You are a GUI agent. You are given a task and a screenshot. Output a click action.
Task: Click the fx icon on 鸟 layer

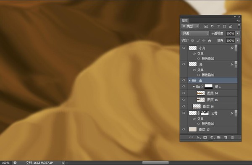click(x=232, y=64)
